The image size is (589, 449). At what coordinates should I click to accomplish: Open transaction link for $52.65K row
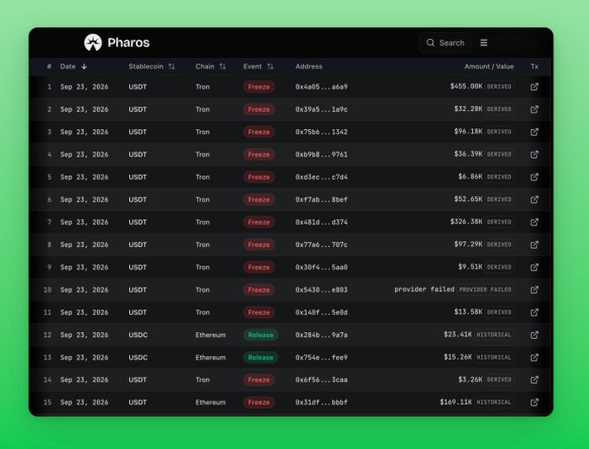[x=534, y=199]
